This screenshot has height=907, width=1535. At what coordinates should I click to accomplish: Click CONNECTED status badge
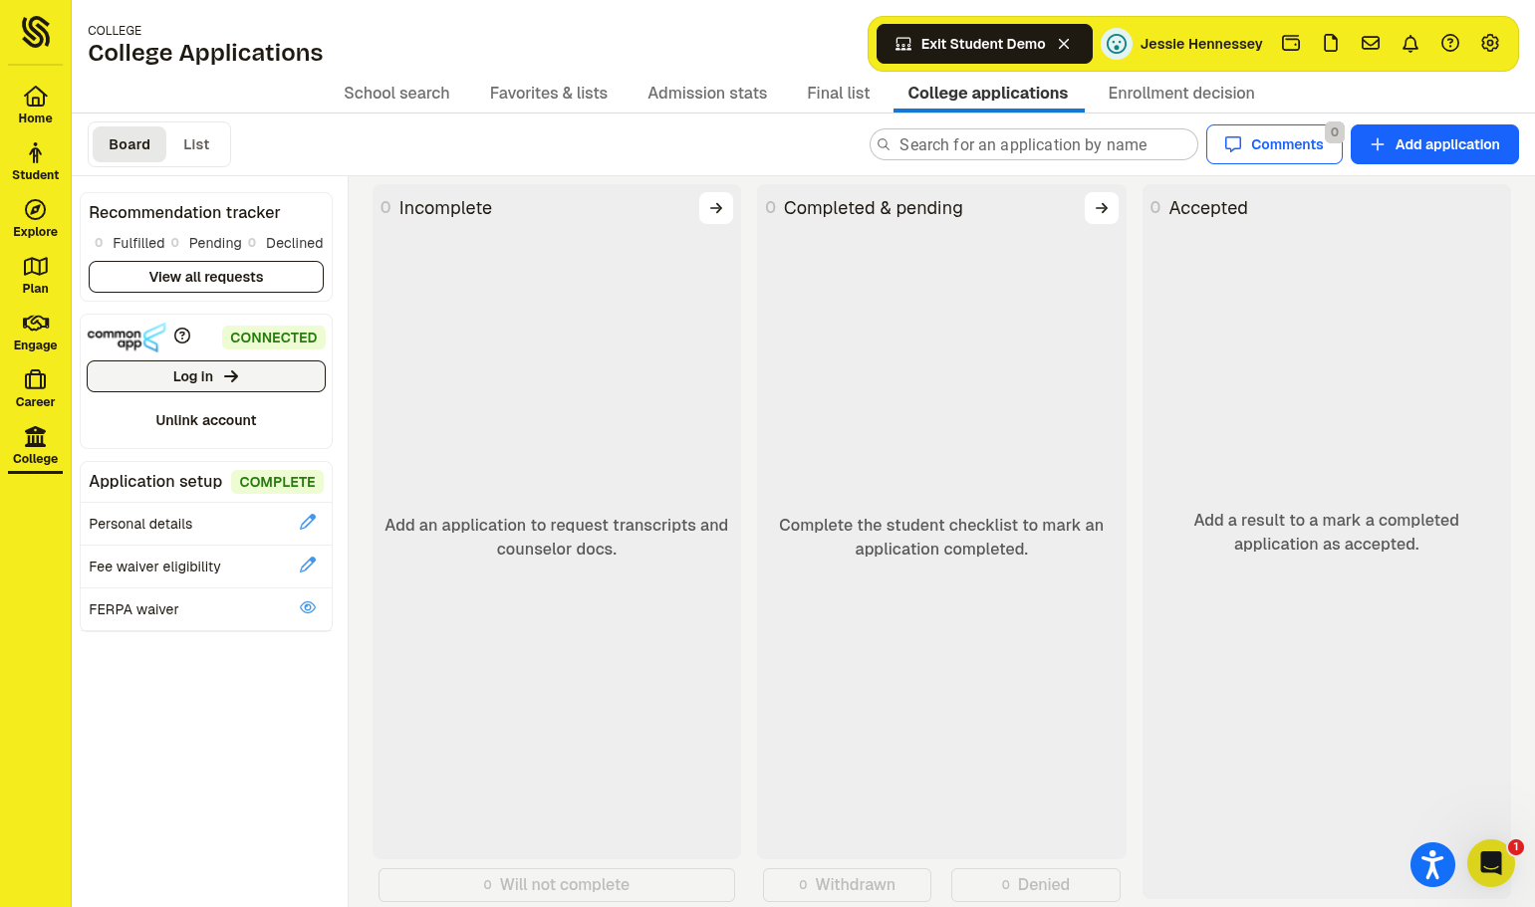pyautogui.click(x=274, y=338)
